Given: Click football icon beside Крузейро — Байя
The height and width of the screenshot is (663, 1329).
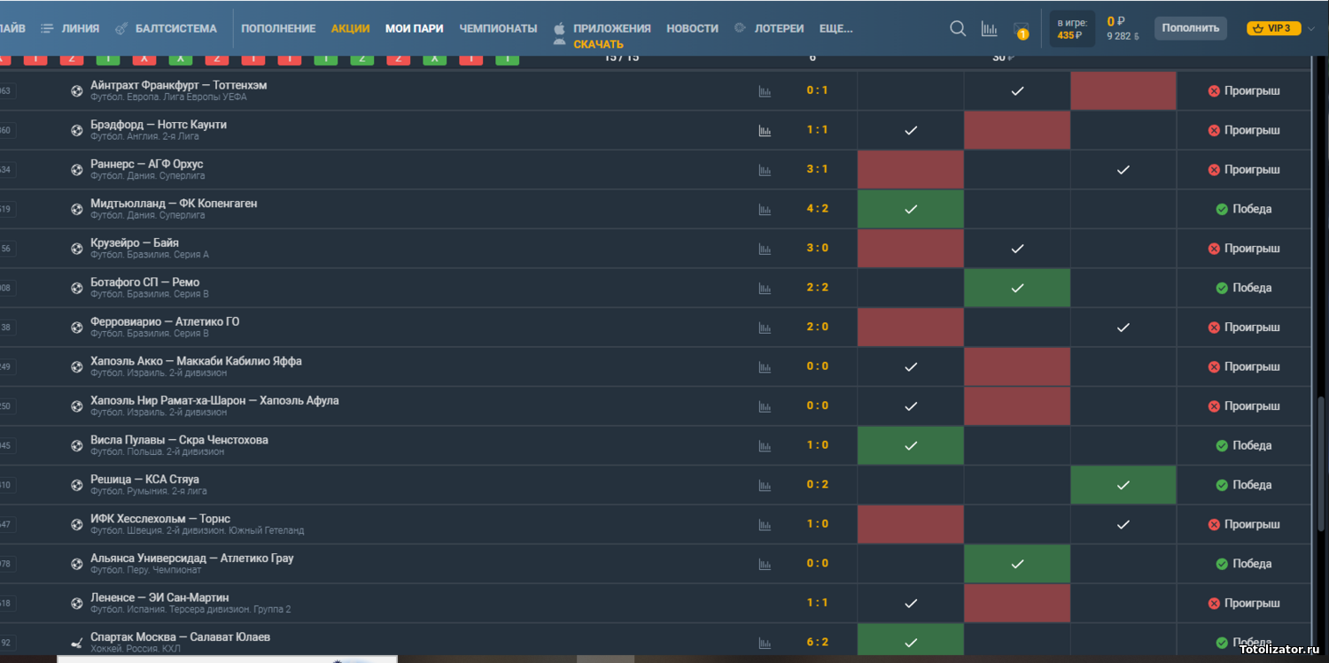Looking at the screenshot, I should tap(77, 249).
